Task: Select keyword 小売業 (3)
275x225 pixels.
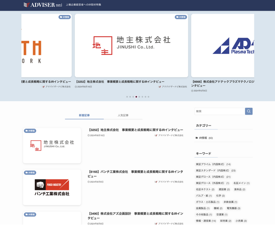Action: (x=241, y=221)
